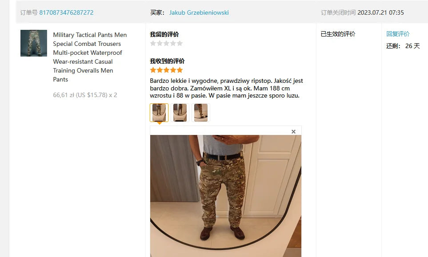The height and width of the screenshot is (257, 428).
Task: Click the first orange star under 我收到的评价
Action: coord(153,70)
